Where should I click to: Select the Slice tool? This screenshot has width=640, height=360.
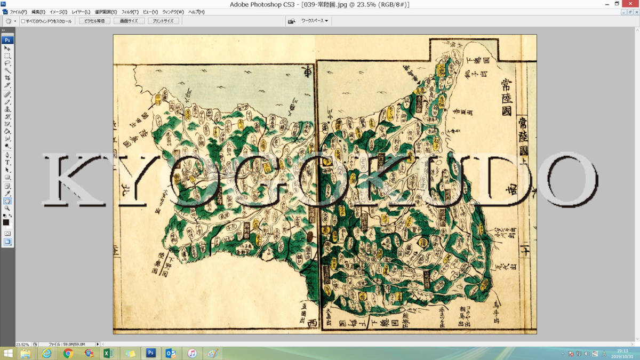tap(7, 85)
